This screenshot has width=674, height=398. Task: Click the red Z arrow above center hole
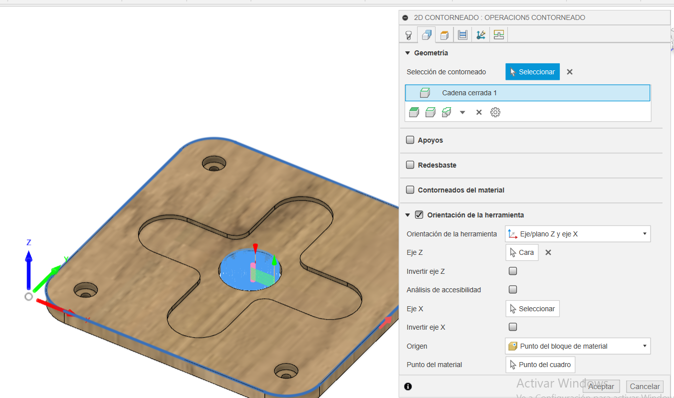[x=255, y=249]
